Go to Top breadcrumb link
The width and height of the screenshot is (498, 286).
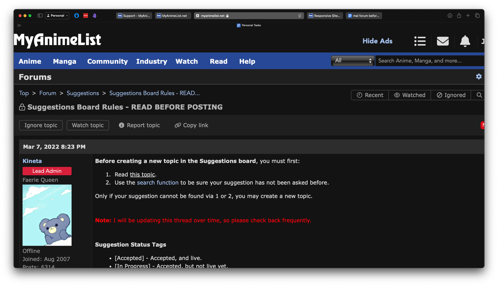pos(24,93)
